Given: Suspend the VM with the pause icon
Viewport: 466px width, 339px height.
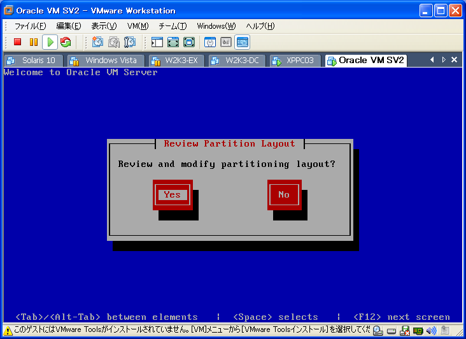Looking at the screenshot, I should tap(34, 42).
